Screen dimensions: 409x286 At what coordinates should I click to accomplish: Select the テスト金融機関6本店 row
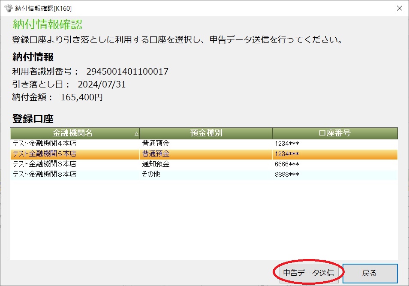(x=204, y=164)
